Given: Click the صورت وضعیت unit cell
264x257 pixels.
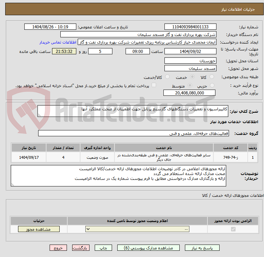Looking at the screenshot, I should [x=97, y=157].
